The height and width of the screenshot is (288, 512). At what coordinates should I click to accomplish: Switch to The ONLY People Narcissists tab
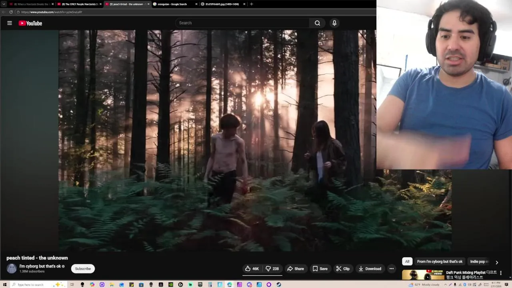click(79, 4)
